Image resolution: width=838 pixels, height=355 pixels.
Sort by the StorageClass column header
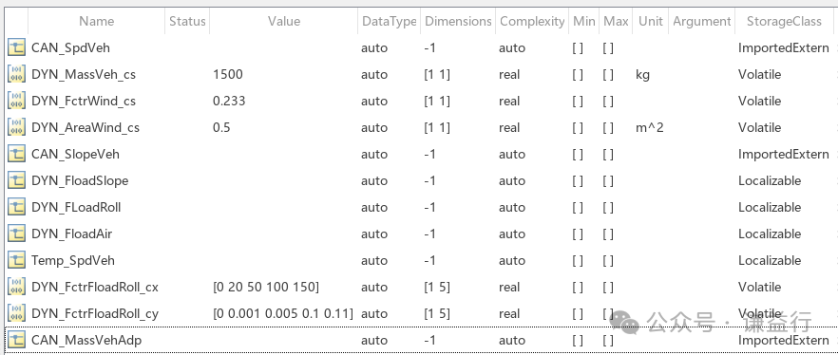pyautogui.click(x=784, y=21)
